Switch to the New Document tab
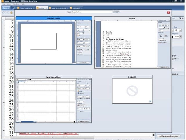This screenshot has width=186, height=140. tap(26, 8)
